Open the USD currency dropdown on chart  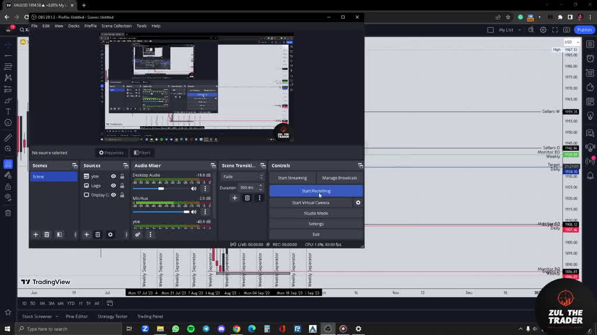pyautogui.click(x=571, y=42)
